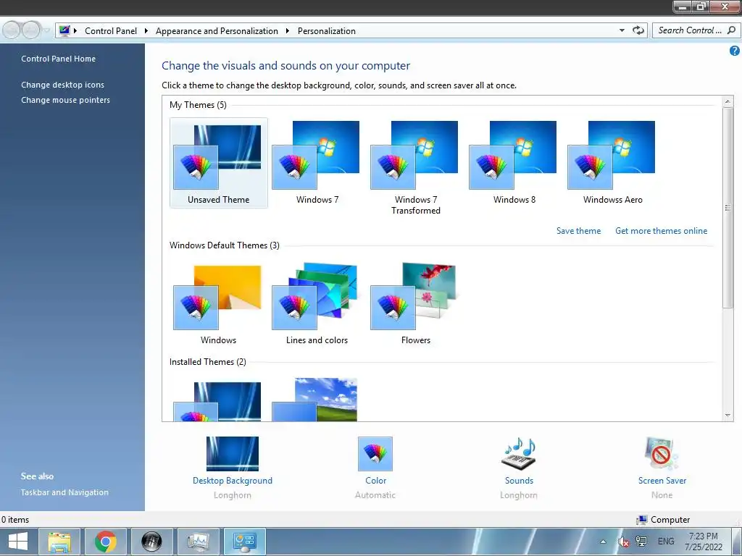Click the address bar refresh button

tap(638, 30)
